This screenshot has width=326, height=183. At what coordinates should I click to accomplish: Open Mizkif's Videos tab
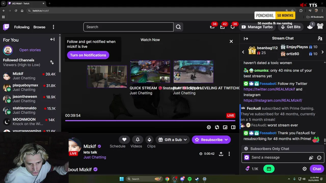(136, 146)
